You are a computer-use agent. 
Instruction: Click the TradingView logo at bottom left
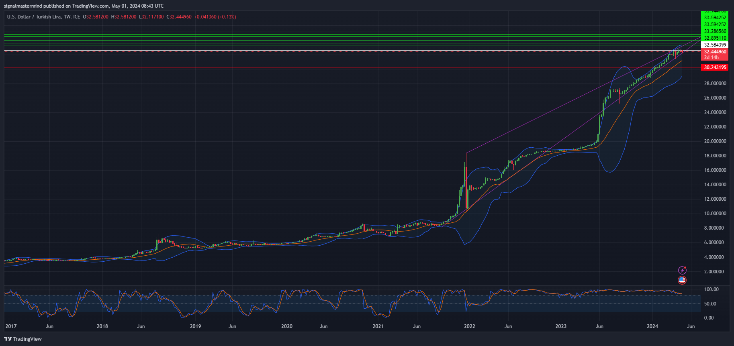[23, 339]
